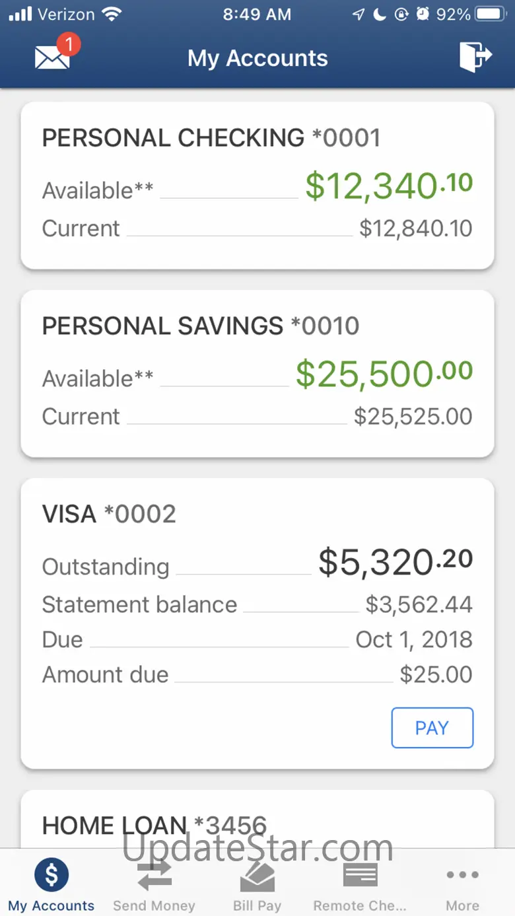Switch to the Send Money tab label

154,905
